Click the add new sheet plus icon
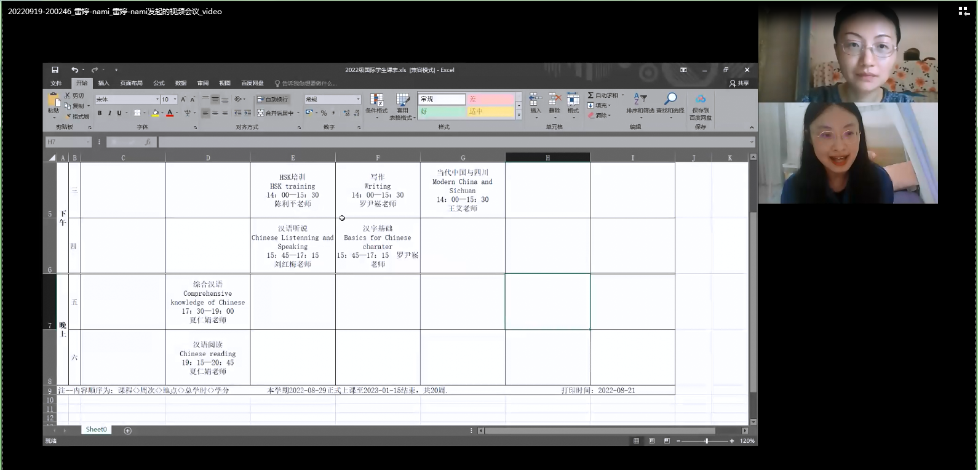This screenshot has width=978, height=470. click(x=128, y=431)
